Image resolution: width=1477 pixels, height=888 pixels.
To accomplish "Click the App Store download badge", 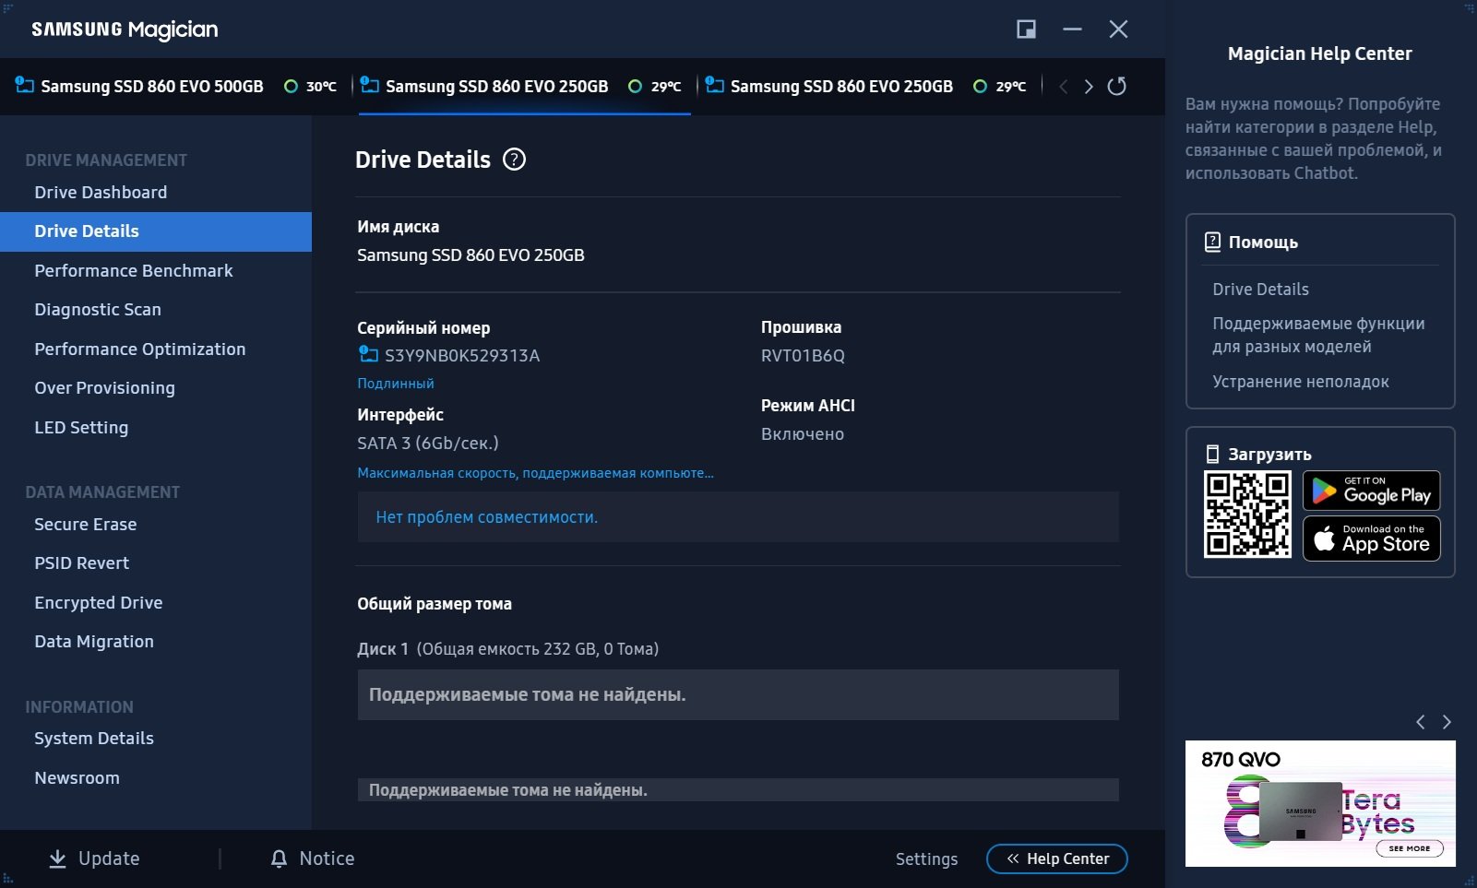I will 1371,539.
